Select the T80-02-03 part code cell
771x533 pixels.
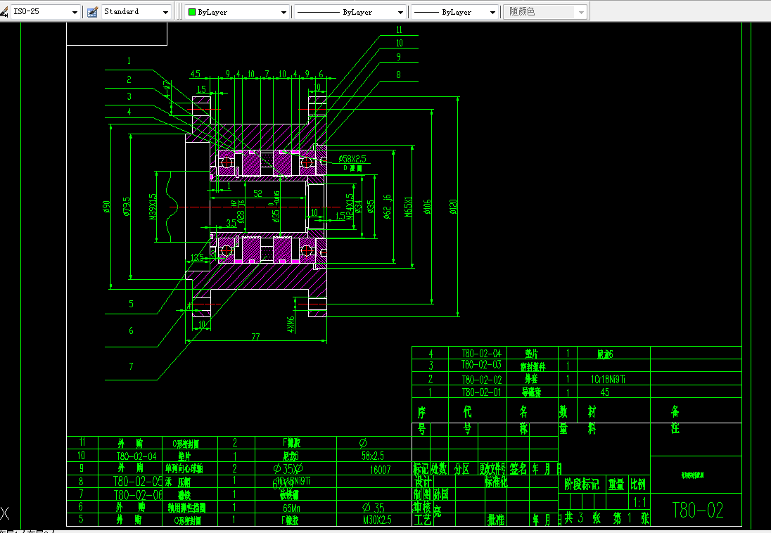tap(481, 365)
